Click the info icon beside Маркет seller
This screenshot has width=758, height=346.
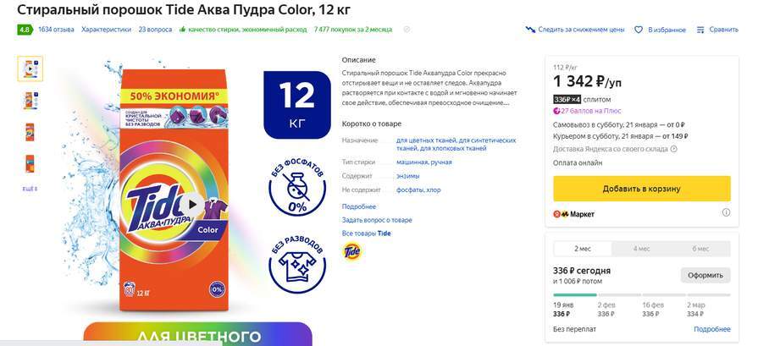coord(726,213)
